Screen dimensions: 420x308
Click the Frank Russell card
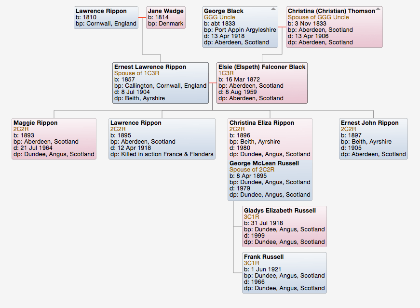[x=285, y=273]
